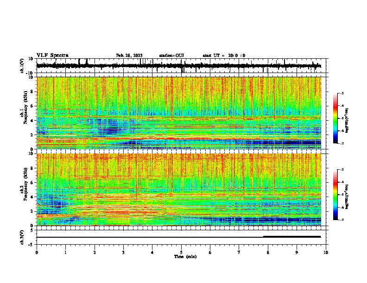Click the "-3" tick on ch.2 colorbar
Viewport: 367px width, 283px height.
coord(342,170)
